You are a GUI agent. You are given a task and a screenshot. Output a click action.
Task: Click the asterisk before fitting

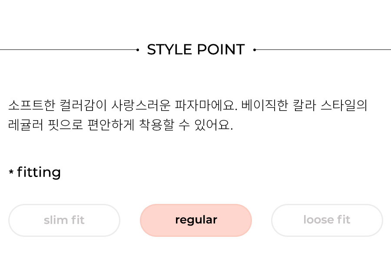click(11, 172)
